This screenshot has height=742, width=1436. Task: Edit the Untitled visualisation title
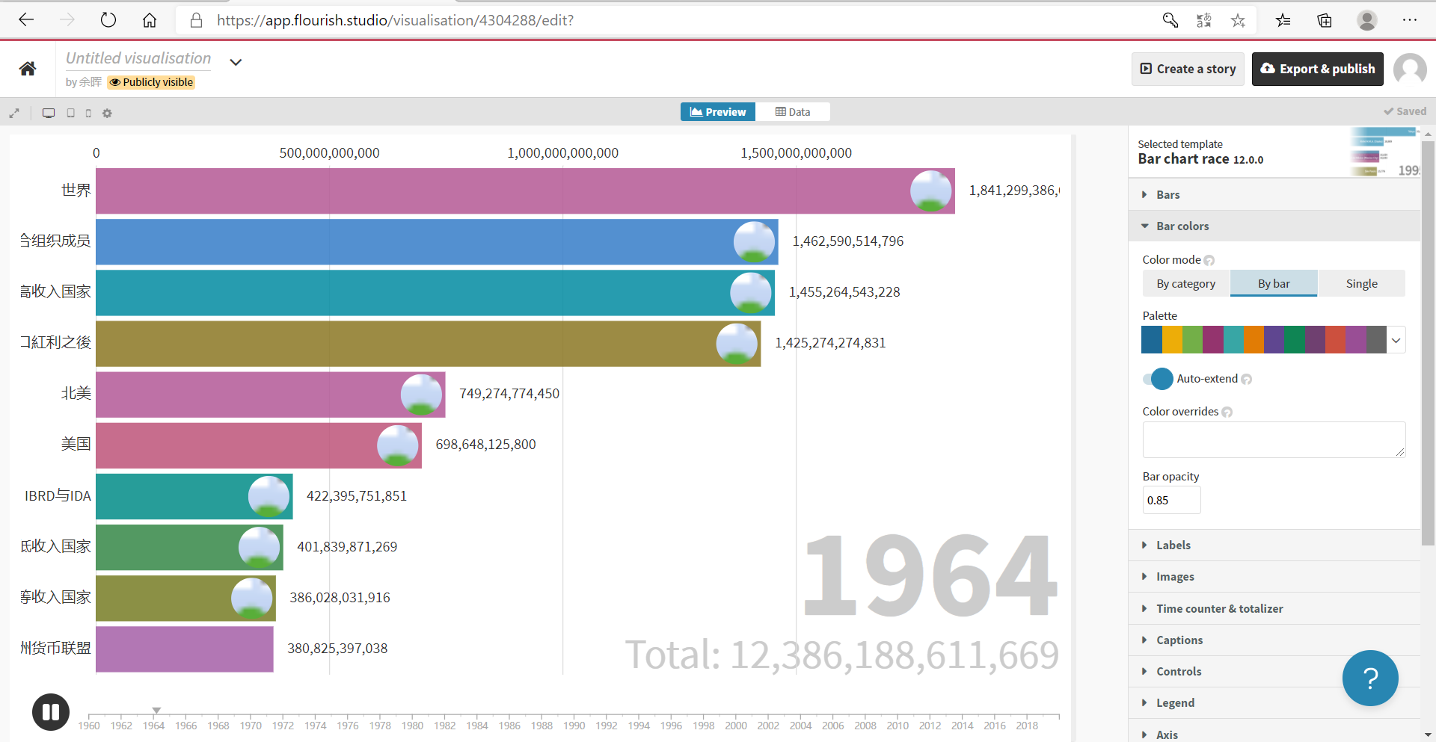pos(138,58)
